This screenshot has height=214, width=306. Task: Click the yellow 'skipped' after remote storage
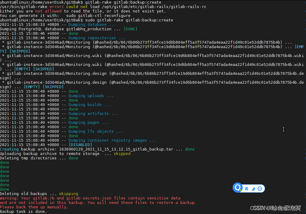pos(122,153)
